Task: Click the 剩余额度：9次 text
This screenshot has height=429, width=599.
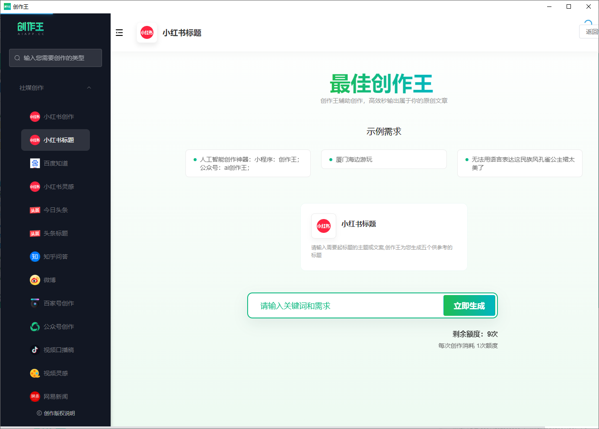Action: tap(475, 334)
